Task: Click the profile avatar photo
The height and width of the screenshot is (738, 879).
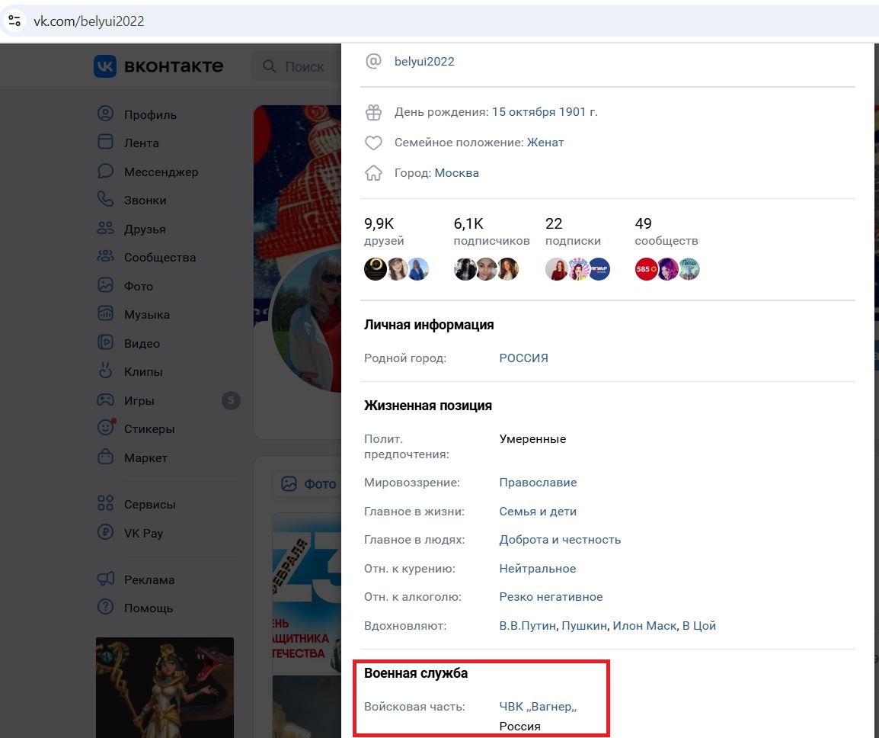Action: (x=307, y=320)
